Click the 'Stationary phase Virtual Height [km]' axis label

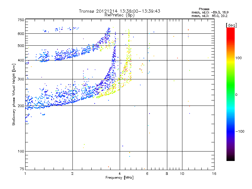[14, 94]
